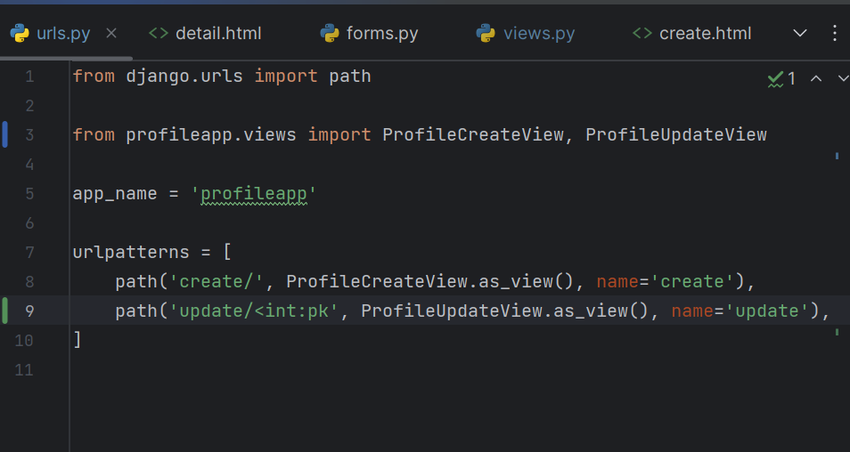Click the 'profileapp' string on line 5
This screenshot has width=850, height=452.
(254, 194)
